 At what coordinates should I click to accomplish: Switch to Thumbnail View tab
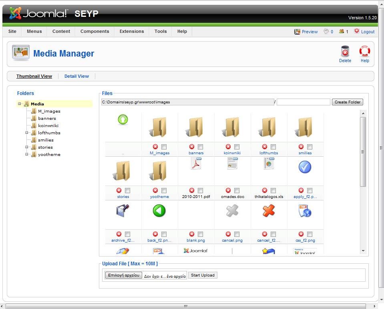[x=34, y=76]
